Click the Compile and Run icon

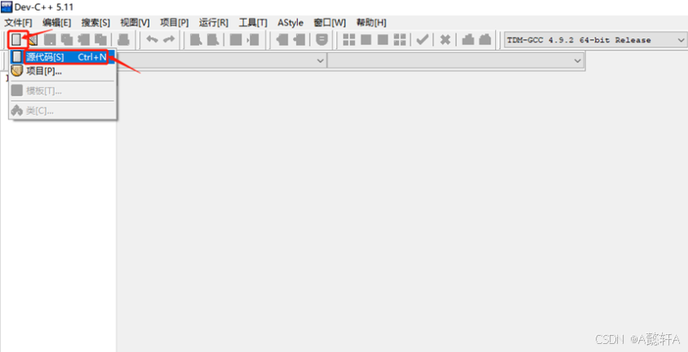click(383, 40)
